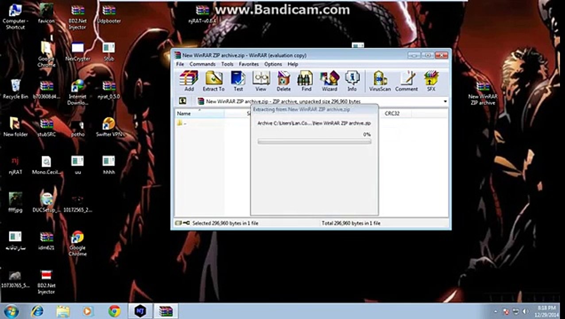Select the New folder desktop icon
This screenshot has width=565, height=319.
tap(15, 127)
